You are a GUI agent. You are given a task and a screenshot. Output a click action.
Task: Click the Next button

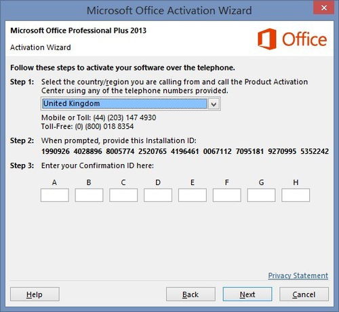coord(247,294)
